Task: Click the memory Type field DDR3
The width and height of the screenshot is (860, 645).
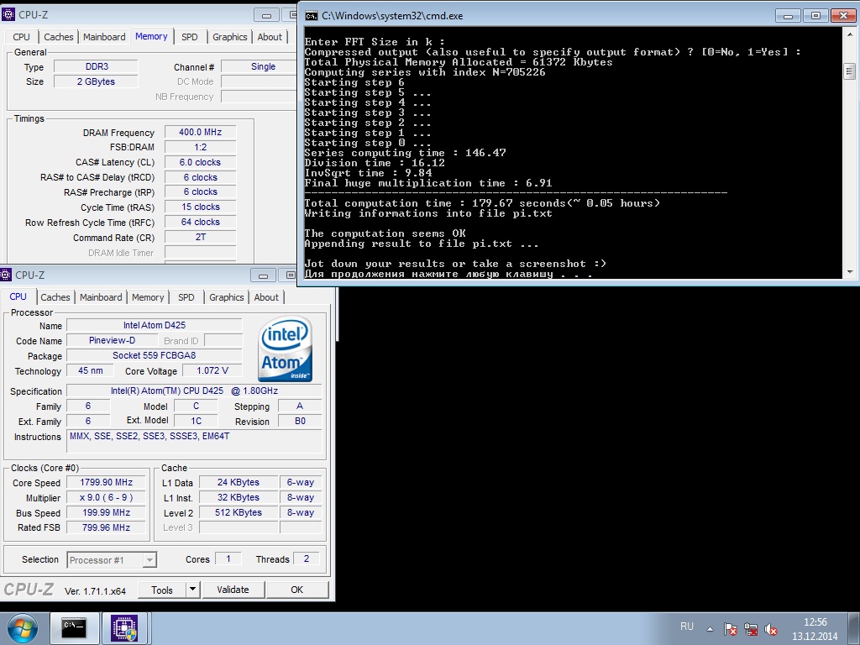Action: coord(97,66)
